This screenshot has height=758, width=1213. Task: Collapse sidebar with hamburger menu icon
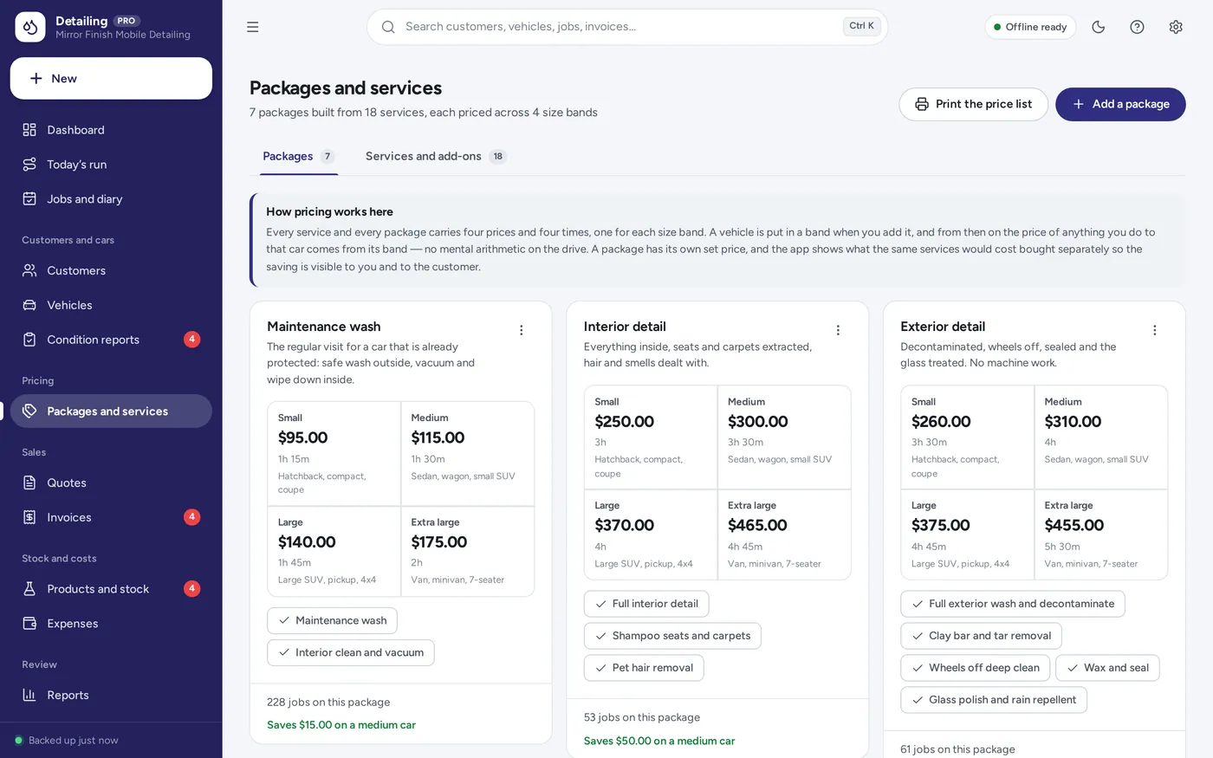(253, 27)
